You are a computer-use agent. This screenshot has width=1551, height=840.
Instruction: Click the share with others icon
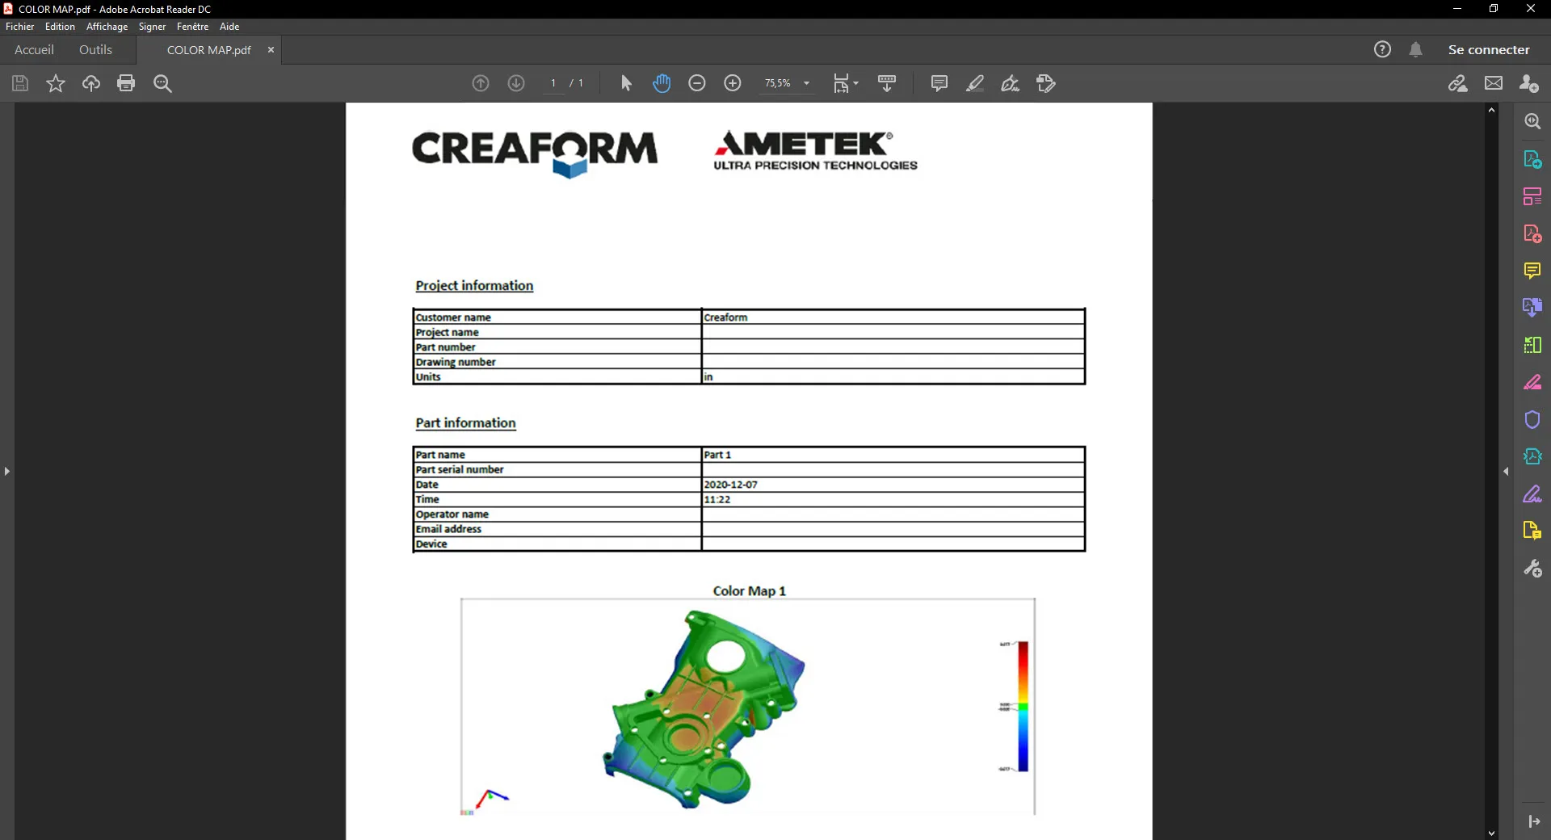click(1529, 83)
